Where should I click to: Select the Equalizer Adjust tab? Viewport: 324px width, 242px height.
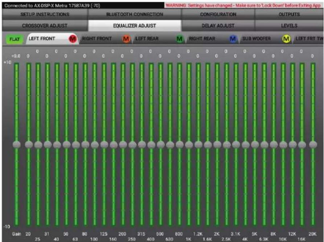pos(135,26)
